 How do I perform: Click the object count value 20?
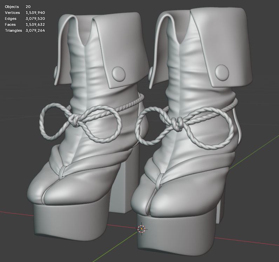28,7
